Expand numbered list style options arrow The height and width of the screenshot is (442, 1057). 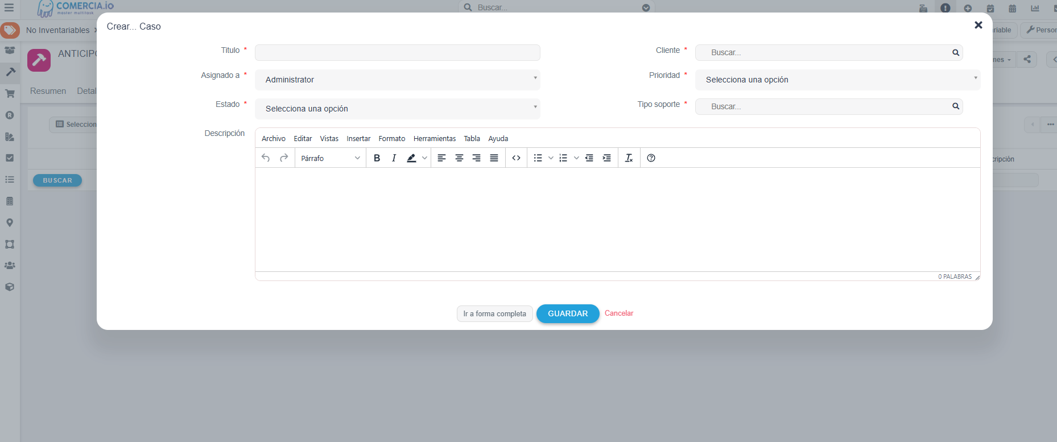click(576, 158)
